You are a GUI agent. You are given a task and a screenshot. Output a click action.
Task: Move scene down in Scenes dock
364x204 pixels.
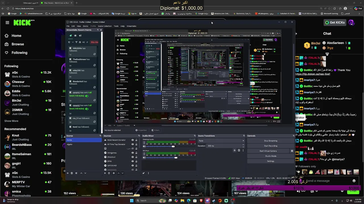[85, 173]
